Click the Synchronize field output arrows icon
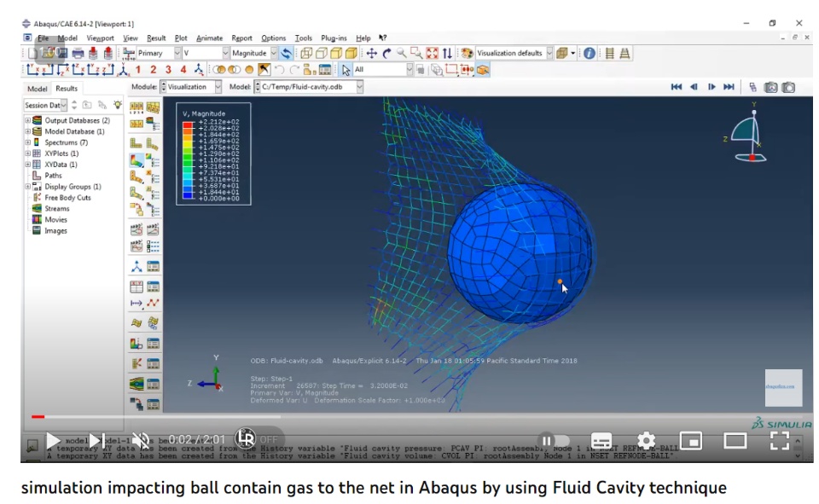Image resolution: width=819 pixels, height=504 pixels. tap(287, 53)
